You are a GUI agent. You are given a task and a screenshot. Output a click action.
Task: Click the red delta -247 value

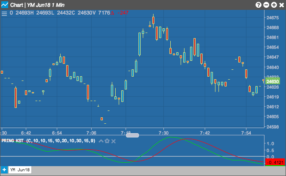pyautogui.click(x=123, y=13)
